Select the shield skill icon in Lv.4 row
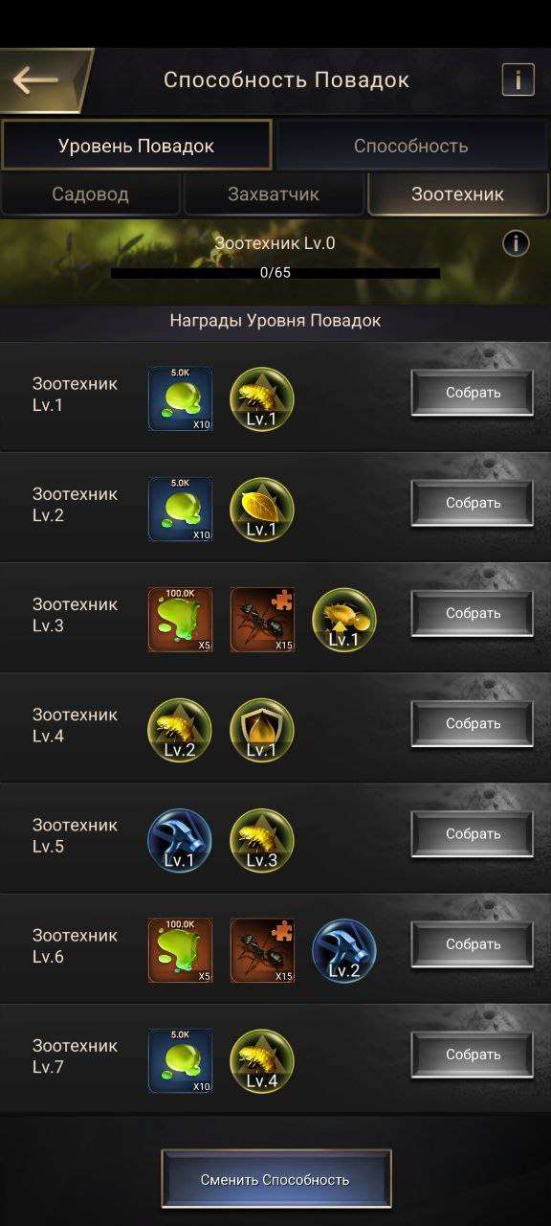 (x=262, y=730)
